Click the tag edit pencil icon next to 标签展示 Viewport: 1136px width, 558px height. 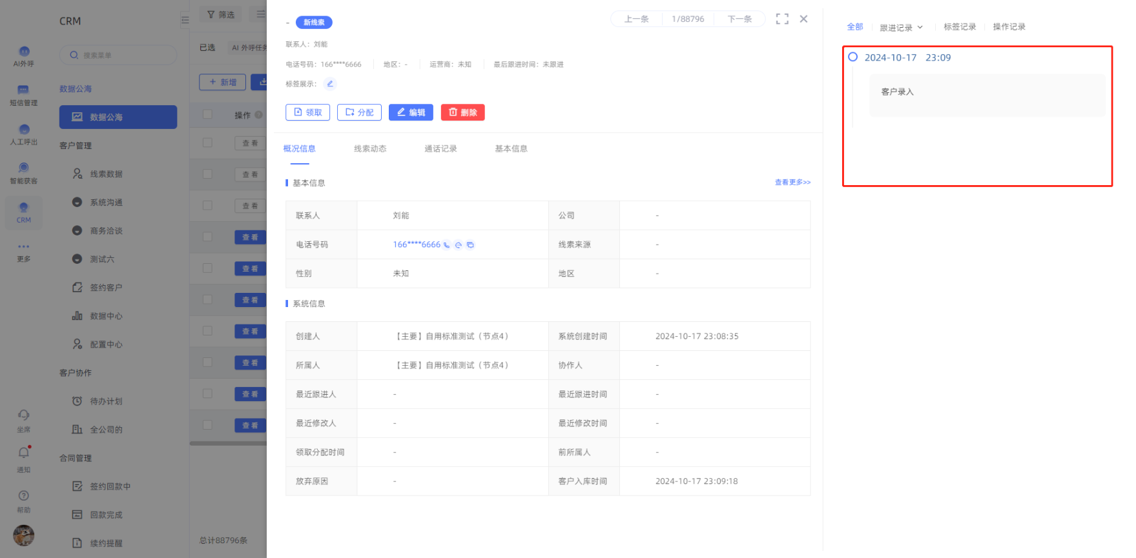click(330, 84)
